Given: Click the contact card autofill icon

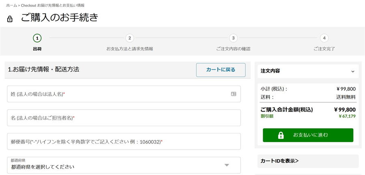Looking at the screenshot, I should pos(234,94).
